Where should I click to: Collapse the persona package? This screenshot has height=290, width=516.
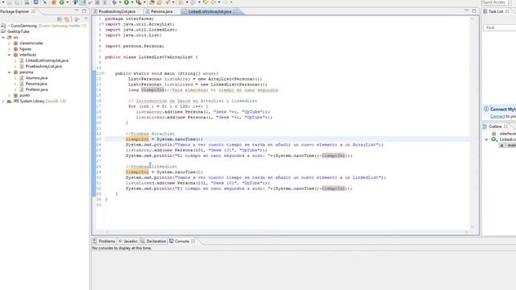coord(9,72)
